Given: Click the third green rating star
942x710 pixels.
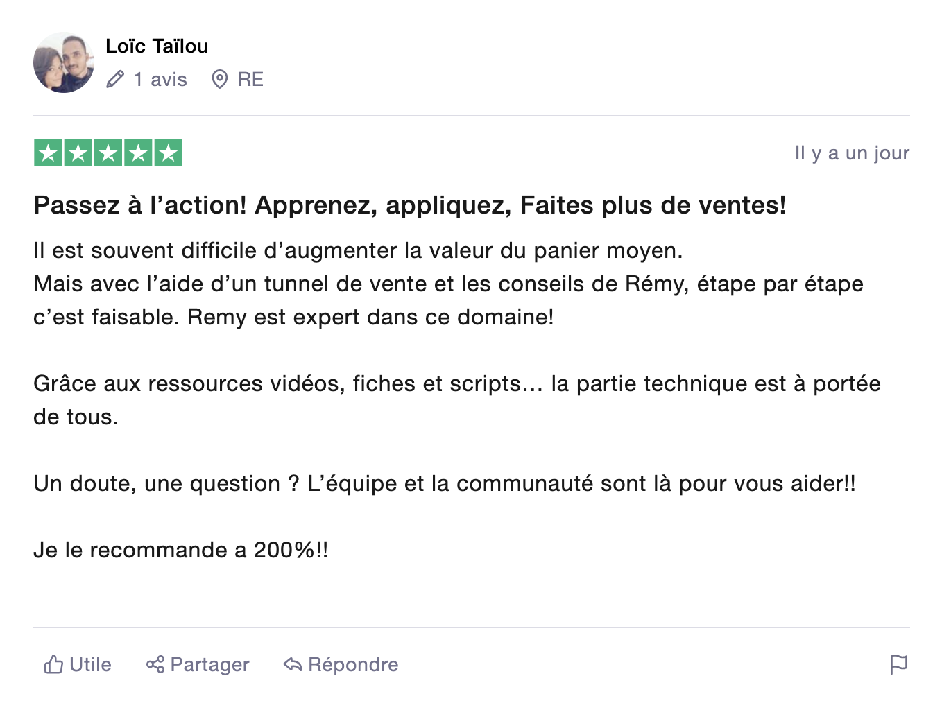Looking at the screenshot, I should (x=108, y=153).
